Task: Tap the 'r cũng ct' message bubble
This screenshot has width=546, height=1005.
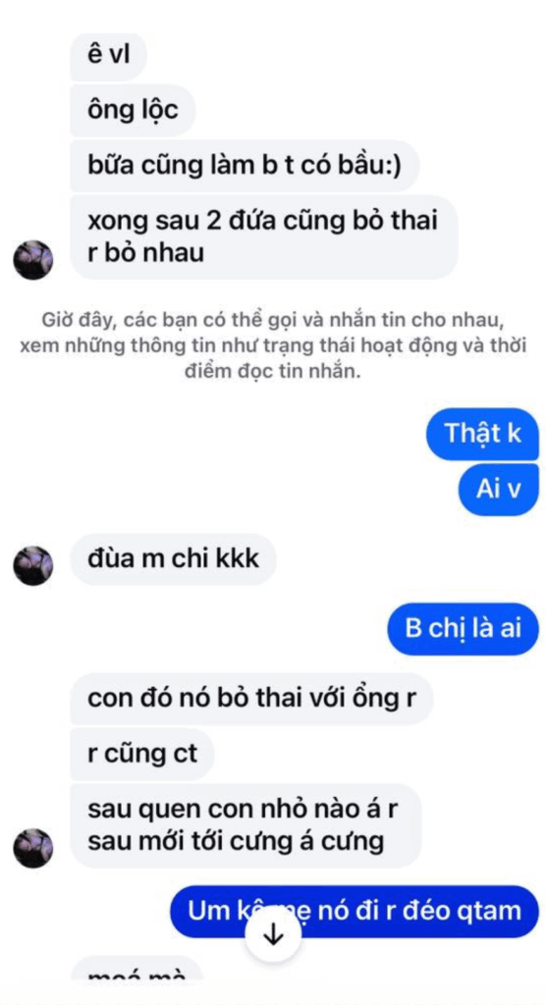Action: [141, 754]
